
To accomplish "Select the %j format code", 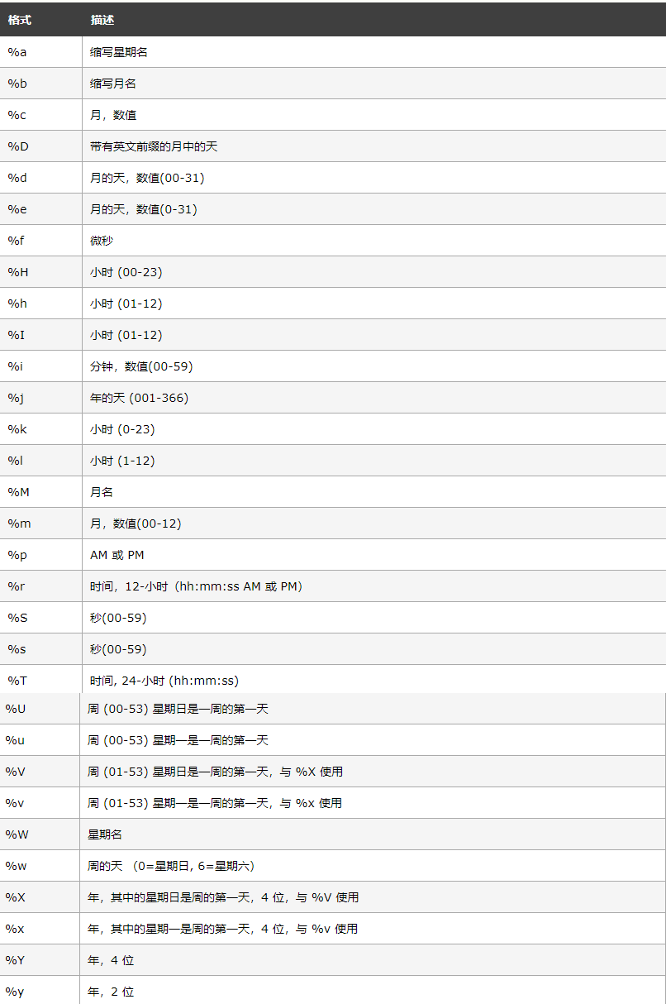I will pos(16,398).
